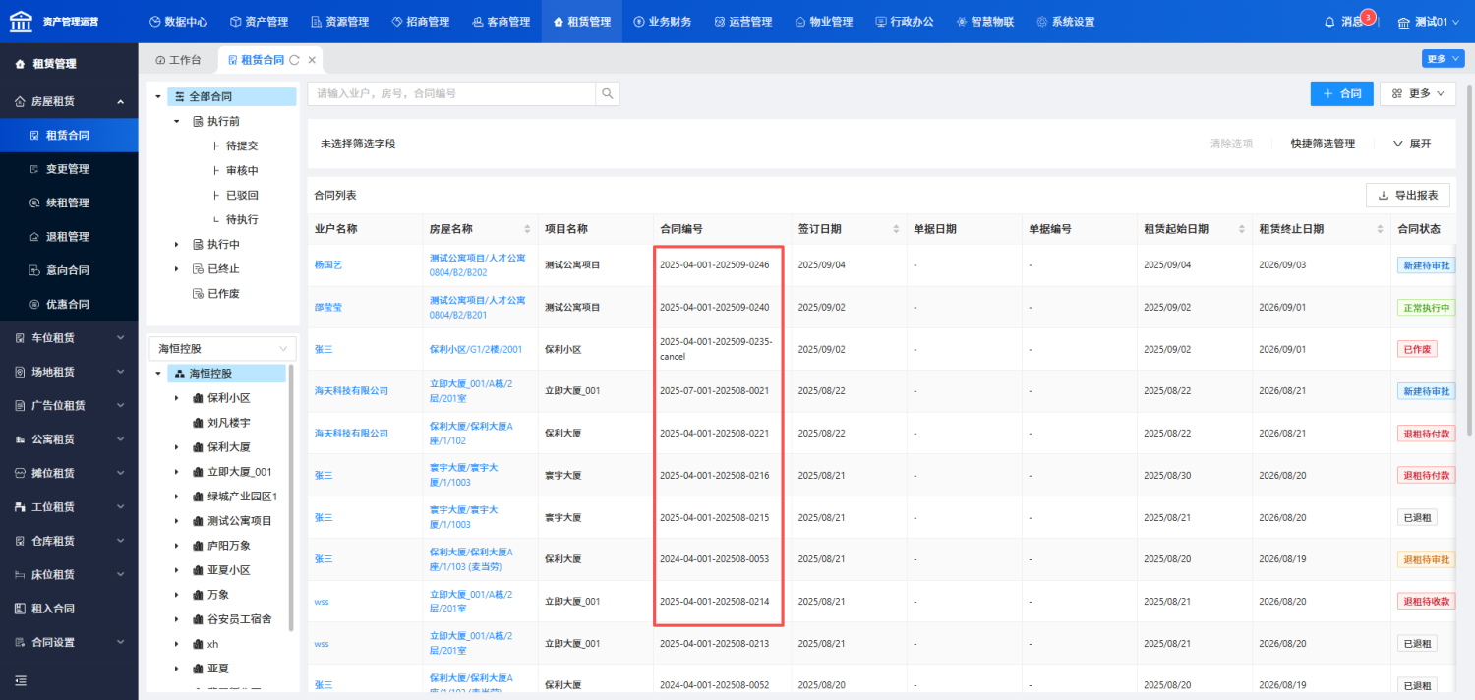Select 意向合同 in the sidebar
This screenshot has width=1475, height=700.
67,270
